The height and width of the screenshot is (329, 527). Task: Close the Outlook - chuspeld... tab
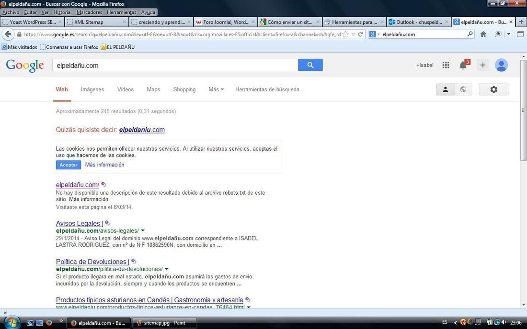(447, 22)
